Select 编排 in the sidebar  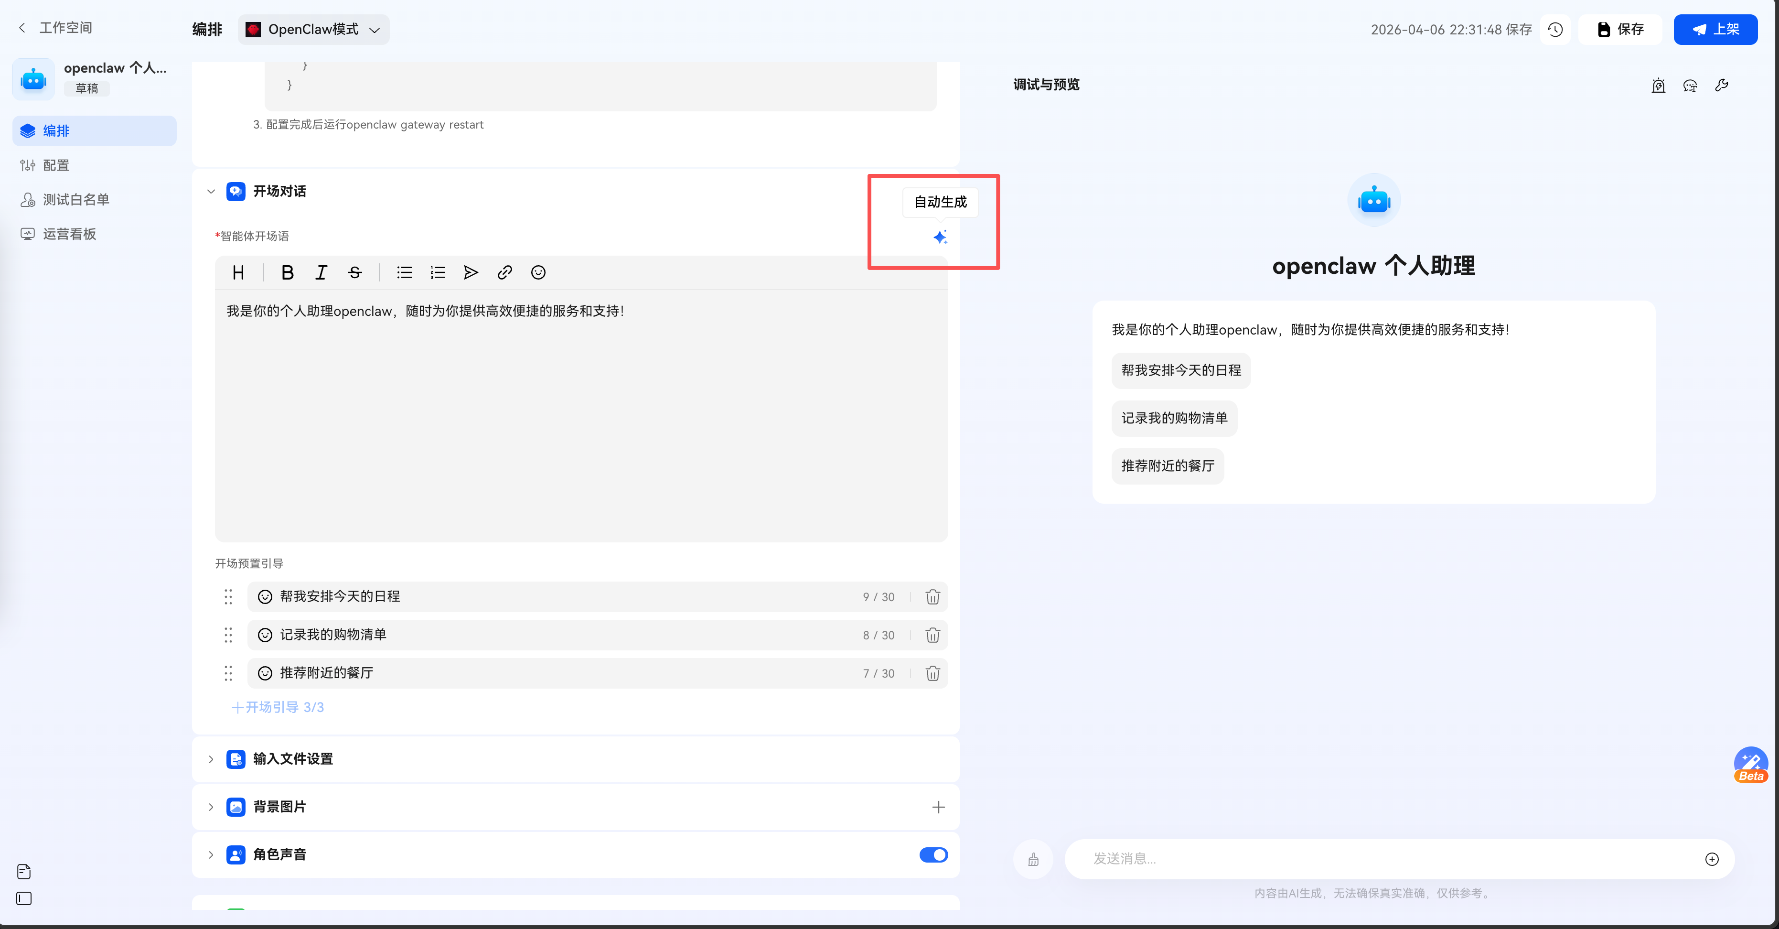point(95,130)
